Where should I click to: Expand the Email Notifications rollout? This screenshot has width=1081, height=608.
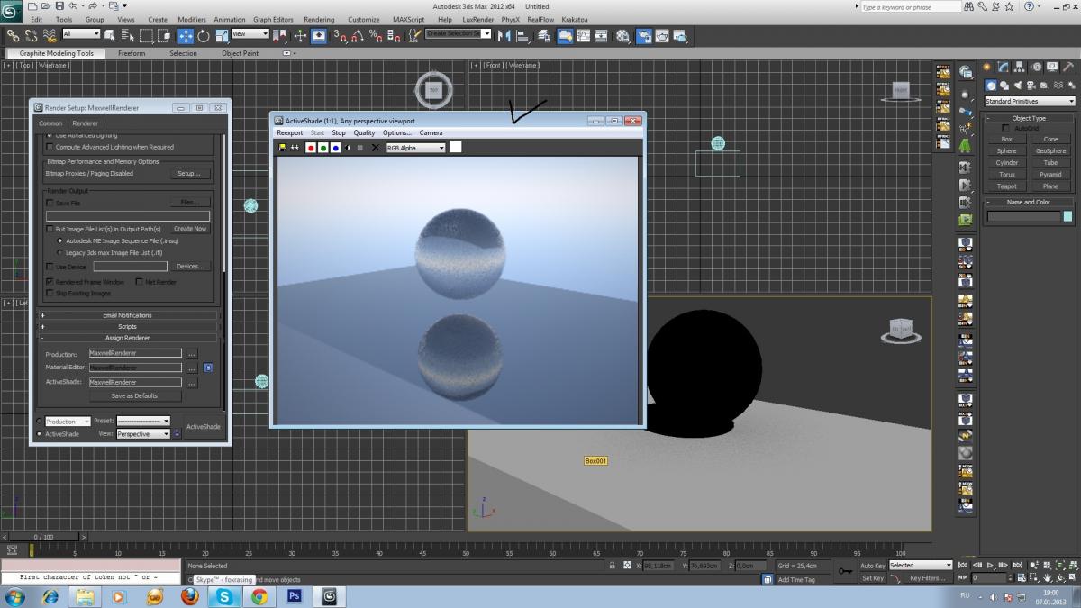(128, 315)
